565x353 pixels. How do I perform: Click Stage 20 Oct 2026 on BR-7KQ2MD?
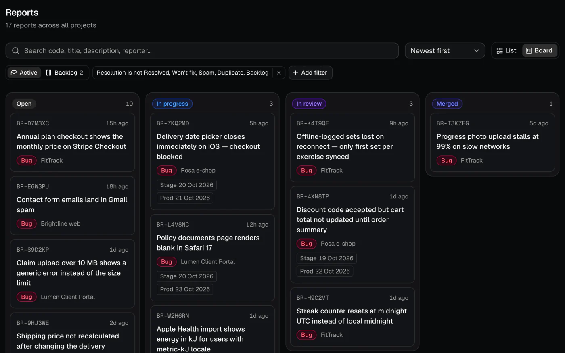pos(186,185)
